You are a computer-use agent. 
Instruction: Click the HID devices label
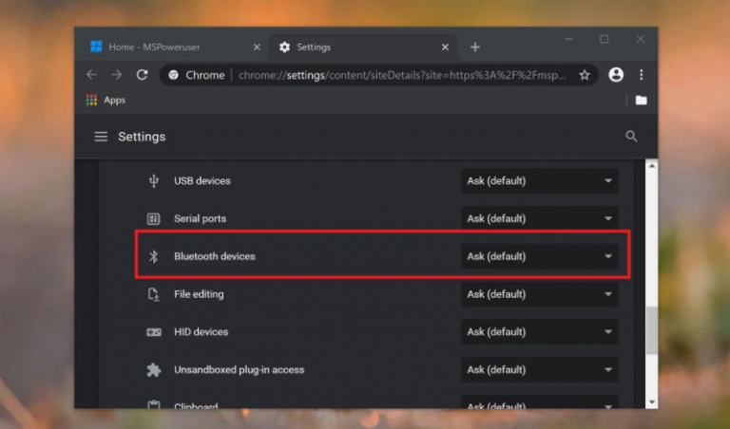pyautogui.click(x=202, y=332)
